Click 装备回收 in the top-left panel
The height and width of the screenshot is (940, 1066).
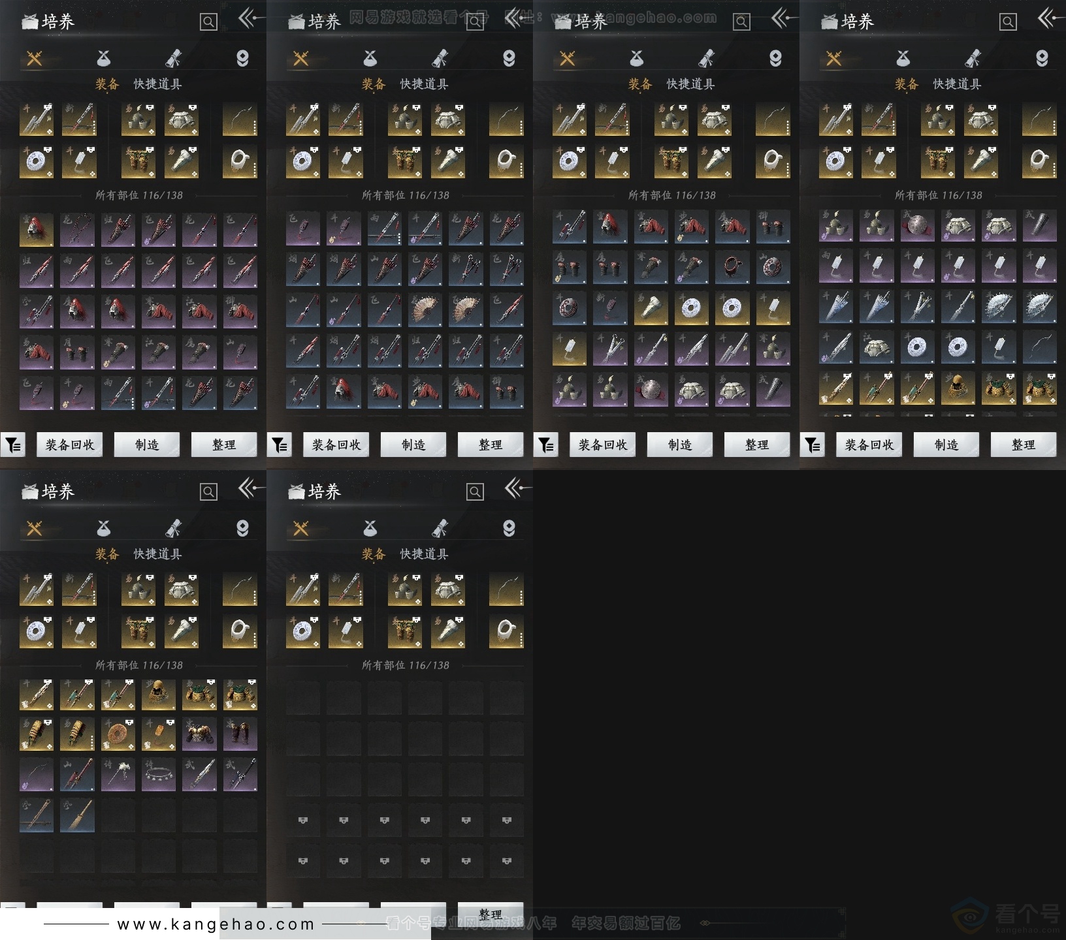pyautogui.click(x=70, y=445)
